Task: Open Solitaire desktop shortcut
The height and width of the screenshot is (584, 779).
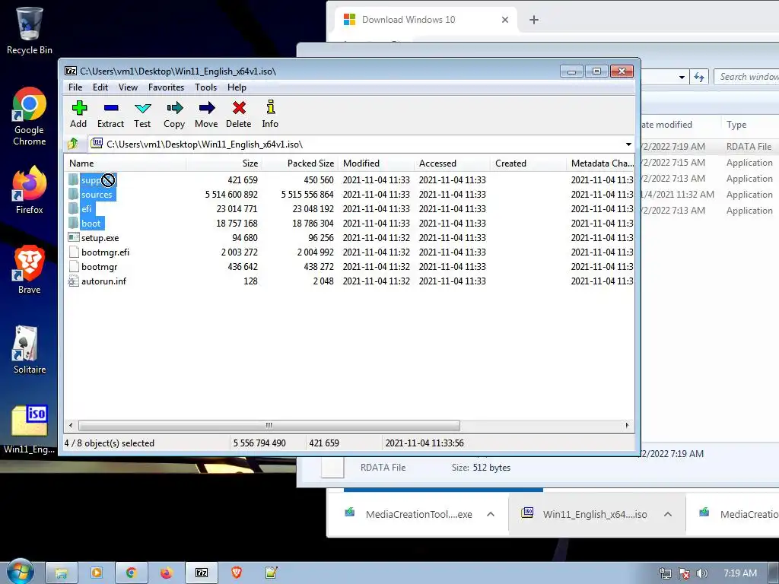Action: (x=30, y=350)
